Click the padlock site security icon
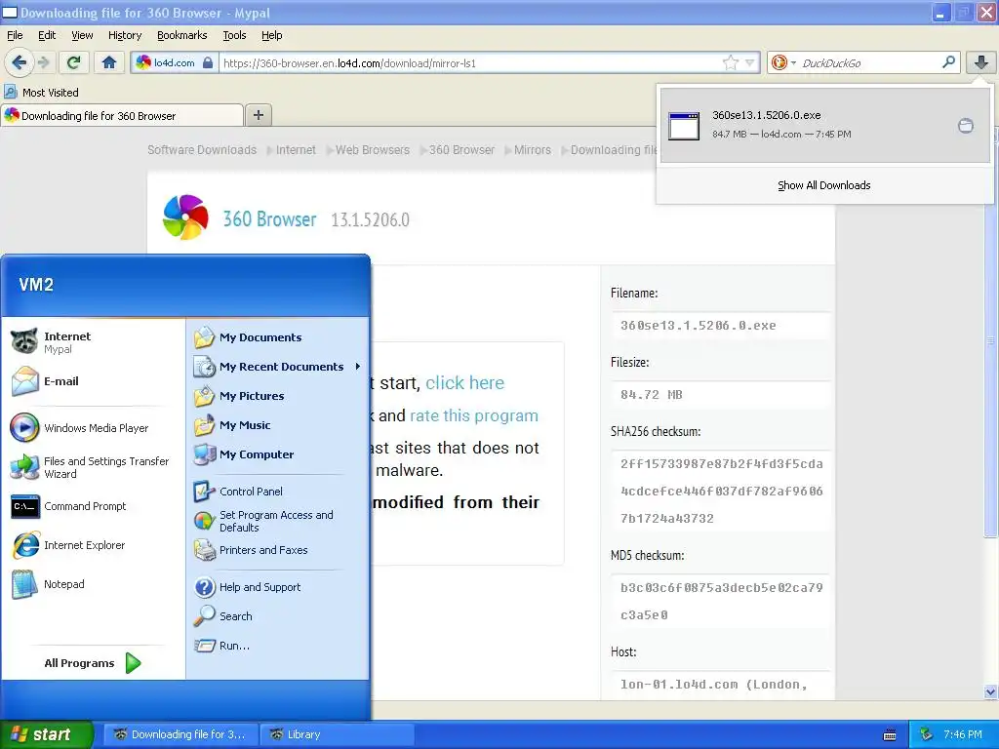 [x=208, y=62]
